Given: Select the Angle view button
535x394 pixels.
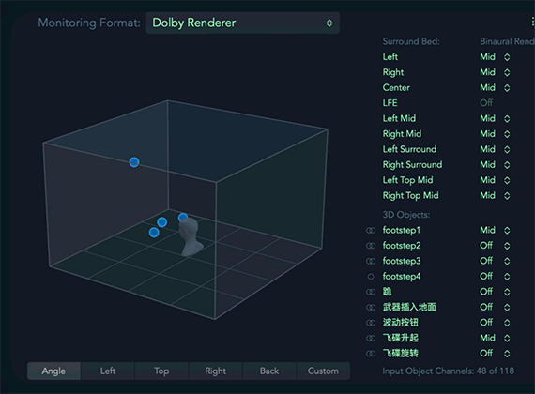Looking at the screenshot, I should [53, 371].
